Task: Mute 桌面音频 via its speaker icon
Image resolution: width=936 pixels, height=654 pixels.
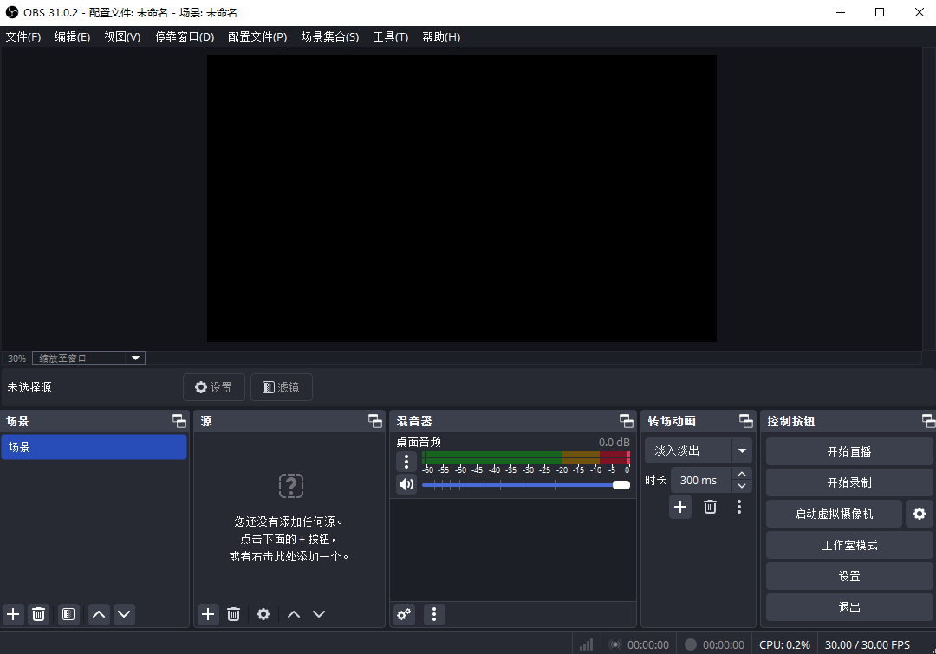Action: [406, 484]
